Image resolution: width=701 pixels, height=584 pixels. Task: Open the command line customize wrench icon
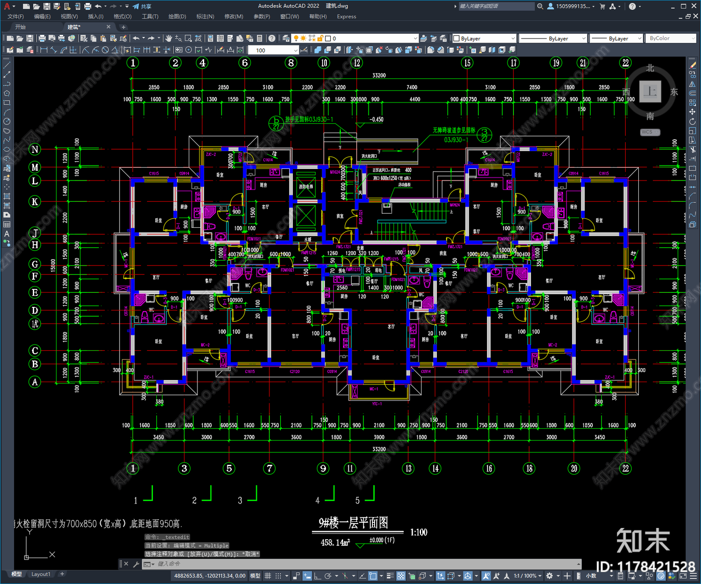tap(136, 564)
